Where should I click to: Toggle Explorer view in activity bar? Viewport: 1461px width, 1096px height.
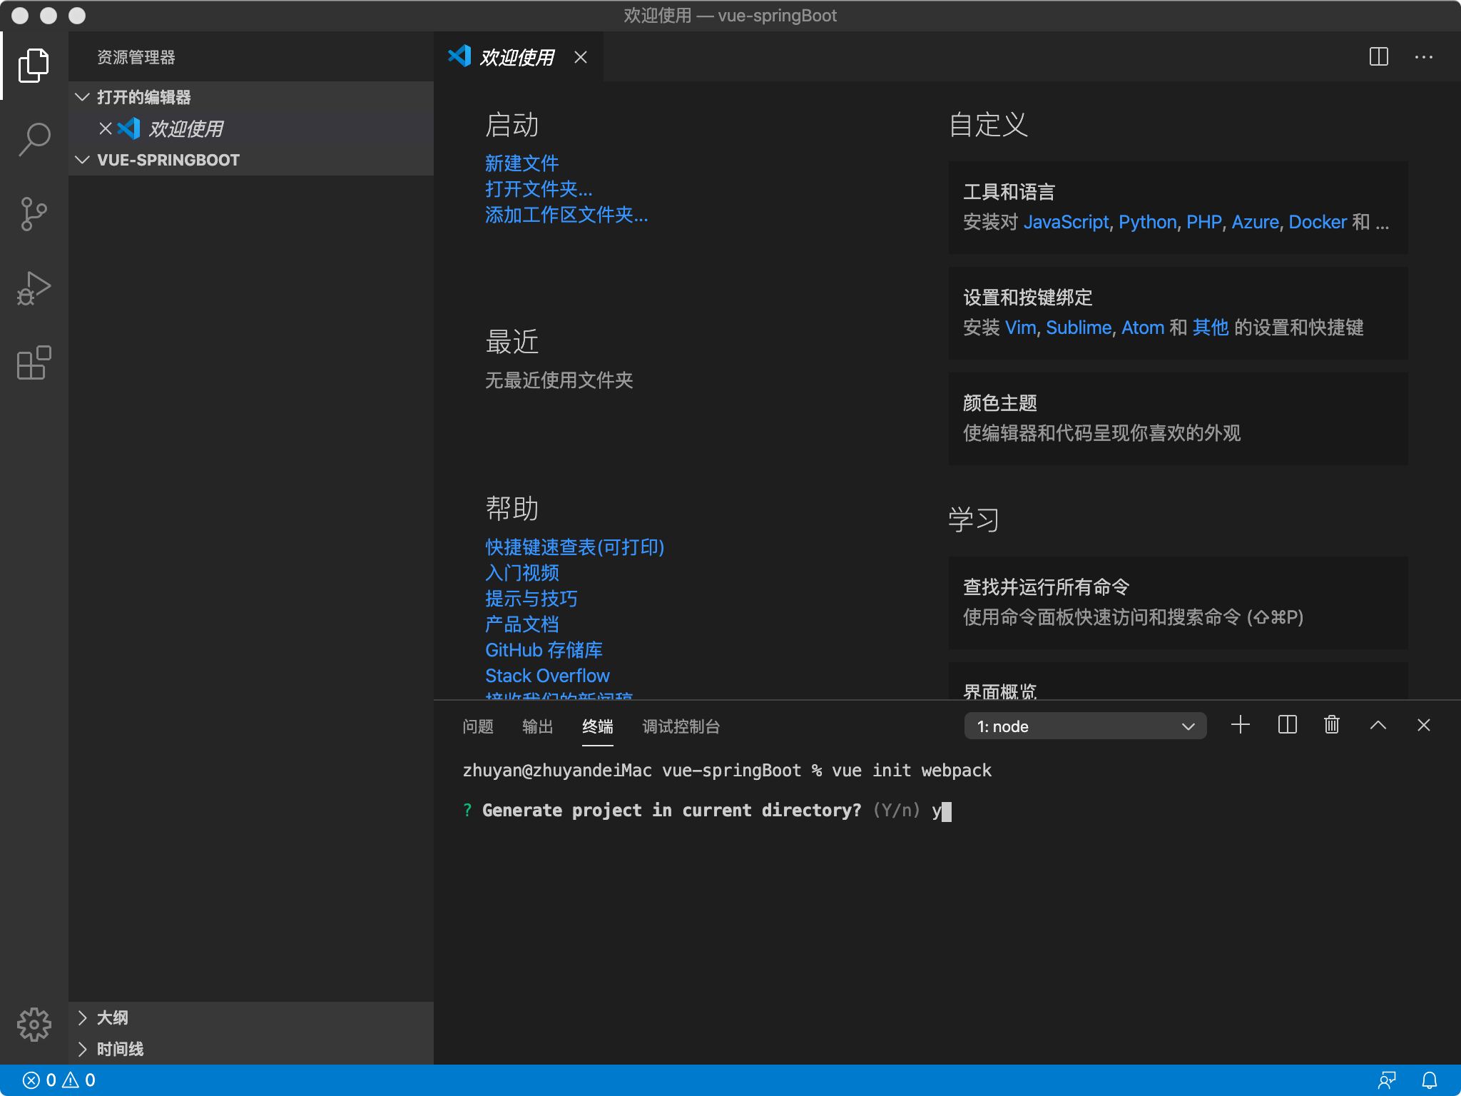(34, 66)
